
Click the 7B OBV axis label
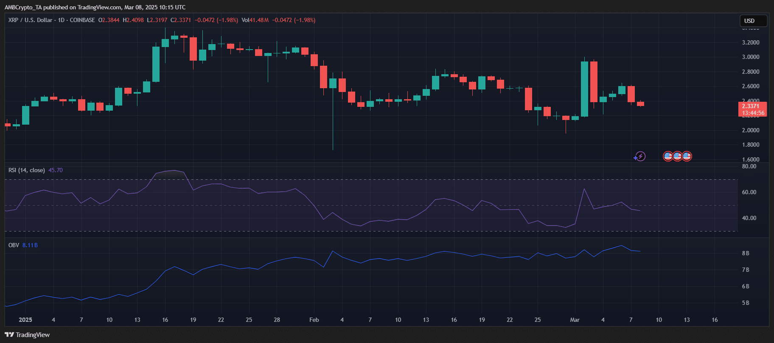pos(746,270)
